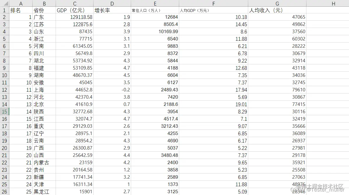Screen dimensions: 349x195
Task: Click GDP value 61345.05
Action: tap(75, 46)
